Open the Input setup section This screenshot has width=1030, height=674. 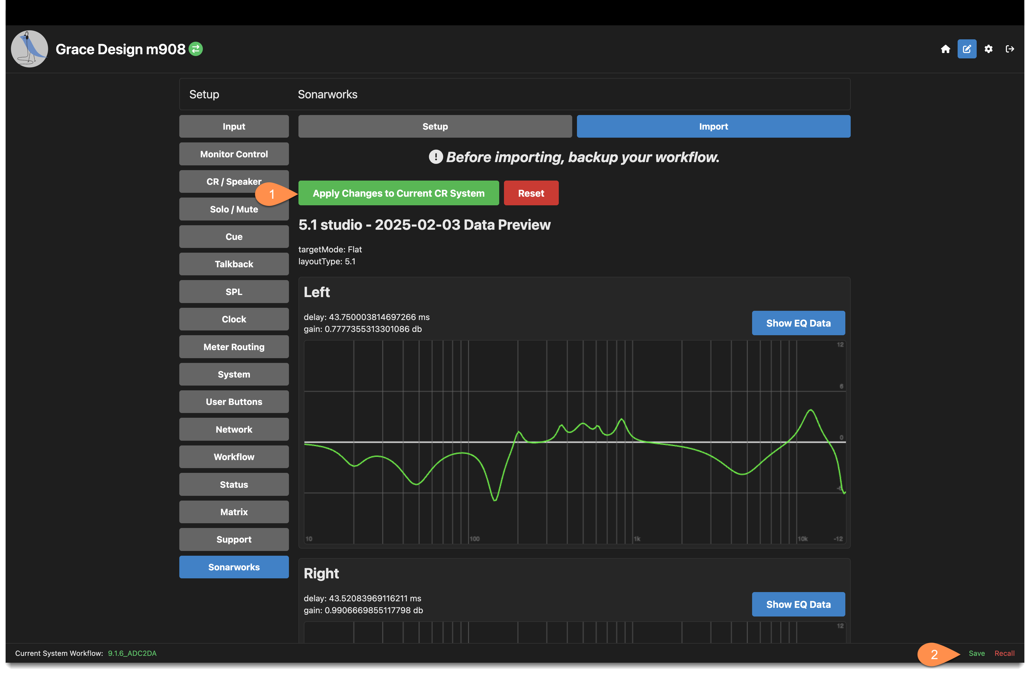pyautogui.click(x=234, y=126)
